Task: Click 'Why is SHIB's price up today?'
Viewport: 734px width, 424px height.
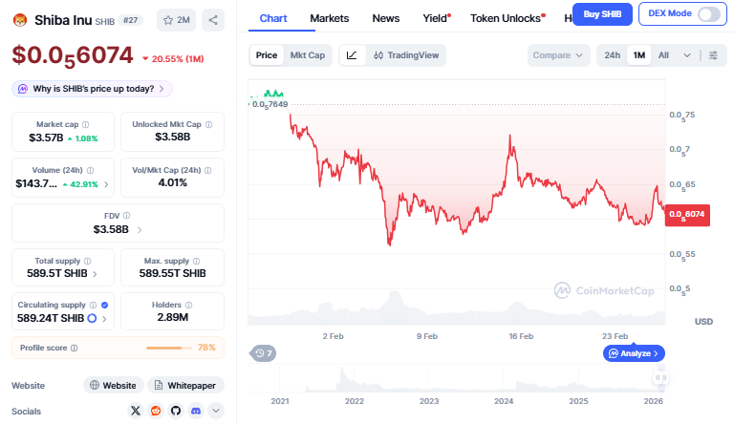Action: pyautogui.click(x=92, y=89)
